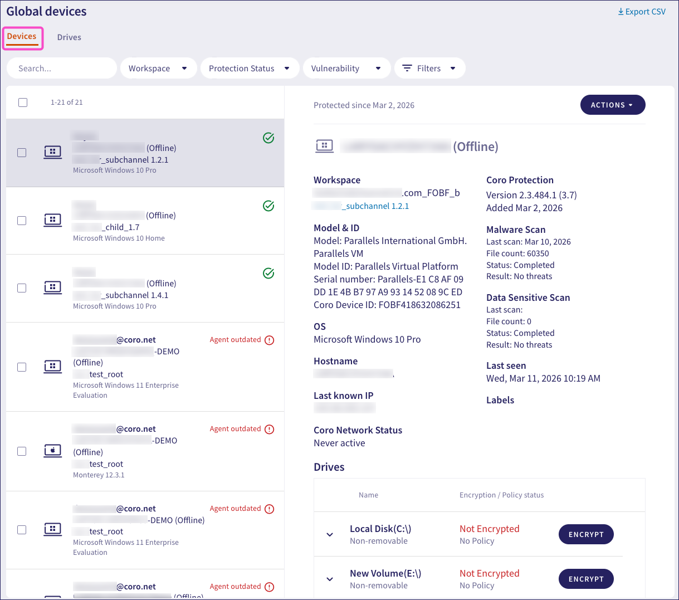Click 'Never active' network status text
679x600 pixels.
[339, 443]
